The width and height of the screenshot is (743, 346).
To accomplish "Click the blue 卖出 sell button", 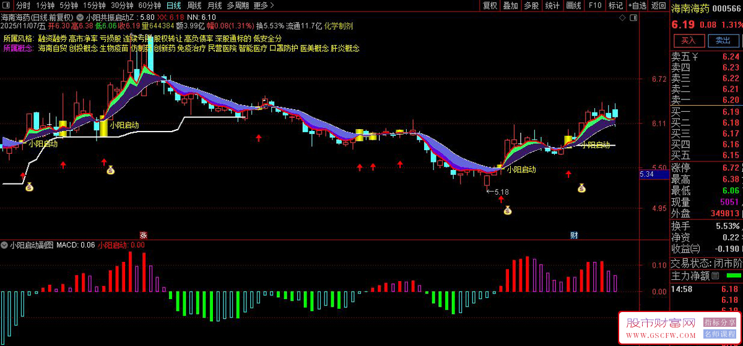I will click(723, 40).
